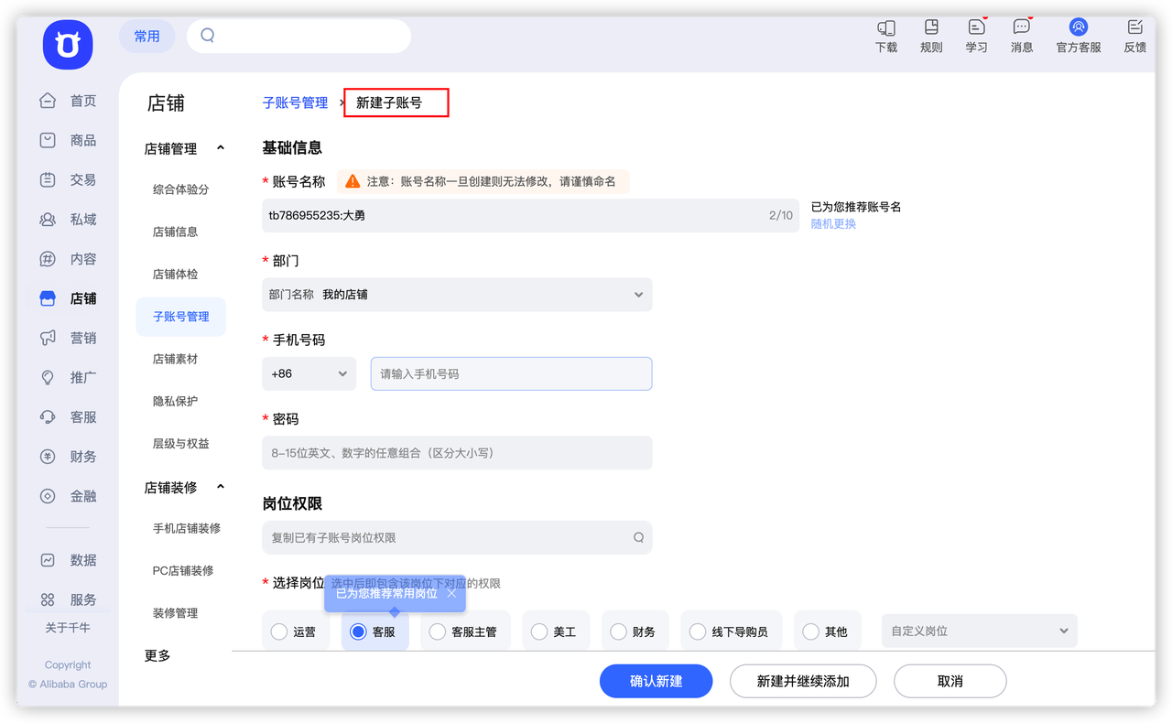The height and width of the screenshot is (723, 1172).
Task: Open 推广 promotion icon in sidebar
Action: (48, 377)
